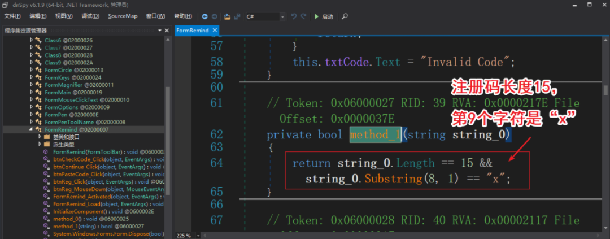Viewport: 610px width, 239px height.
Task: Expand the Class8 tree node
Action: tap(32, 55)
